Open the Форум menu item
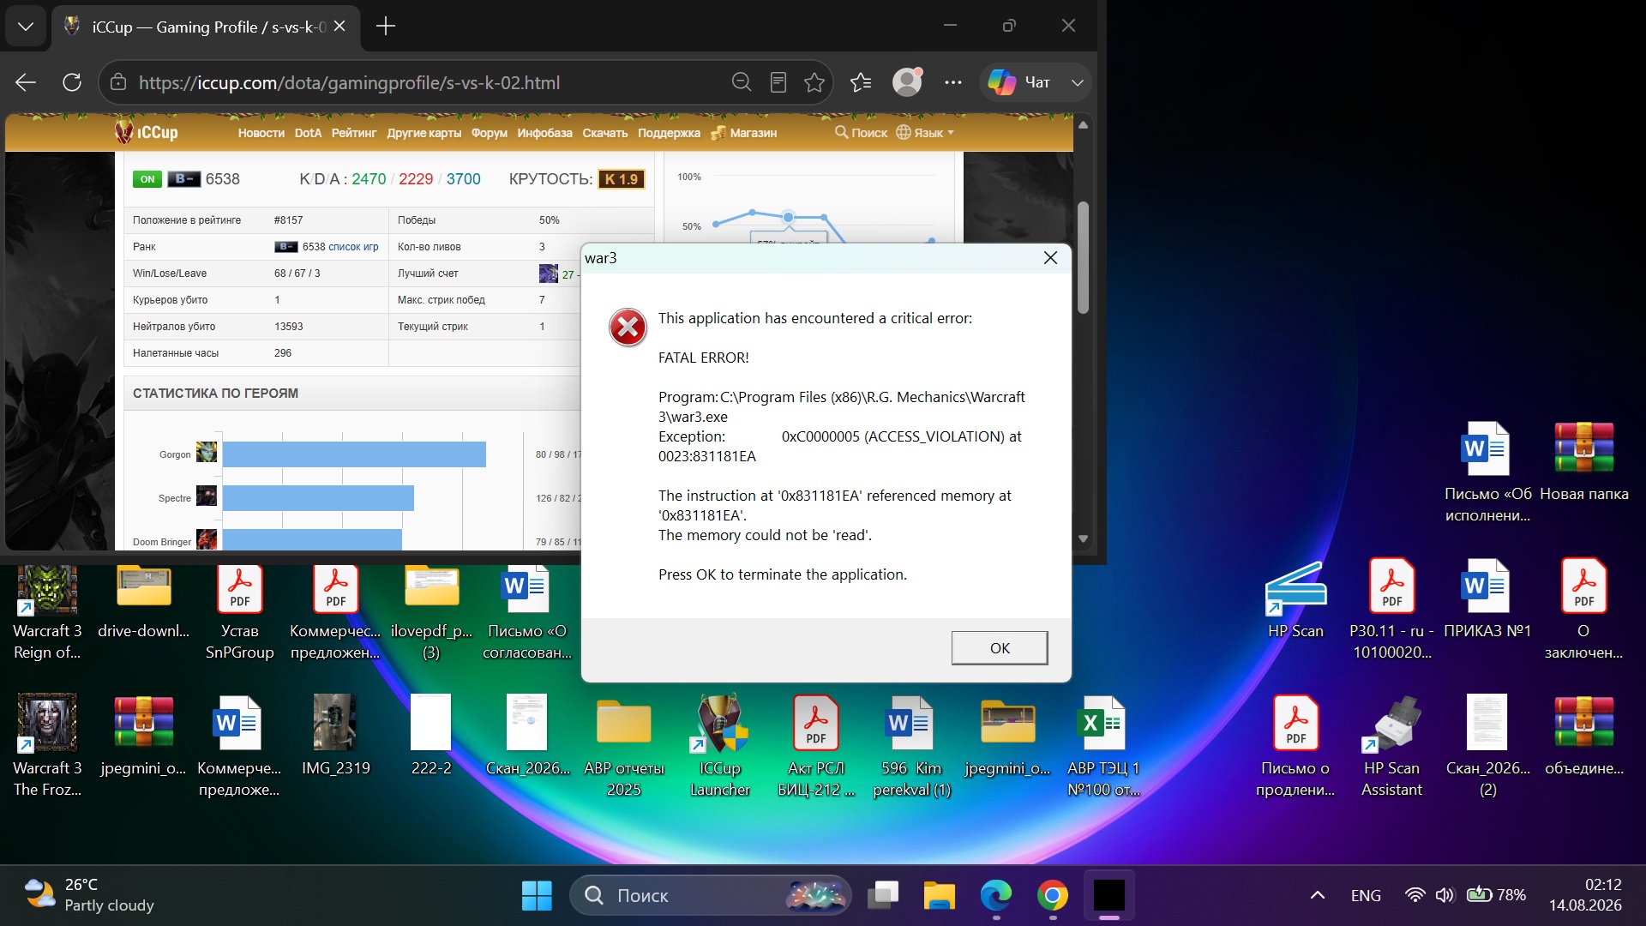The width and height of the screenshot is (1646, 926). tap(489, 133)
